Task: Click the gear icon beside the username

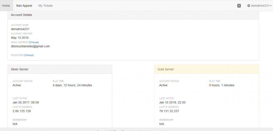Action: (x=249, y=6)
